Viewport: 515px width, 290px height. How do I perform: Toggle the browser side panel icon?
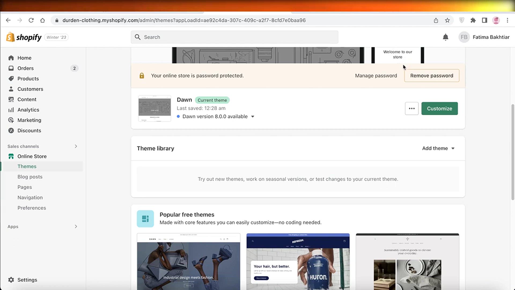pyautogui.click(x=484, y=20)
